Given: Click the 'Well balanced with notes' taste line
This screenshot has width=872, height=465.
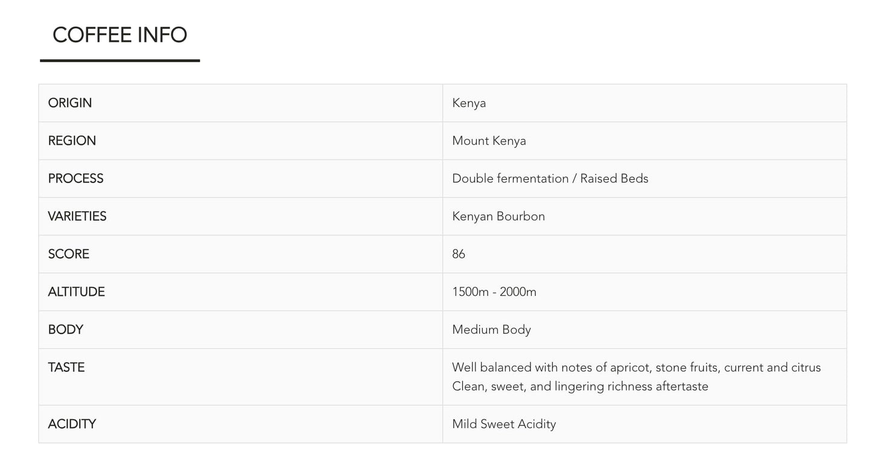Looking at the screenshot, I should pyautogui.click(x=636, y=367).
